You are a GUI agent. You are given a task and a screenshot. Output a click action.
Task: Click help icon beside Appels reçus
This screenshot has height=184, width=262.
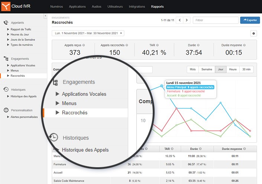[x=84, y=45]
